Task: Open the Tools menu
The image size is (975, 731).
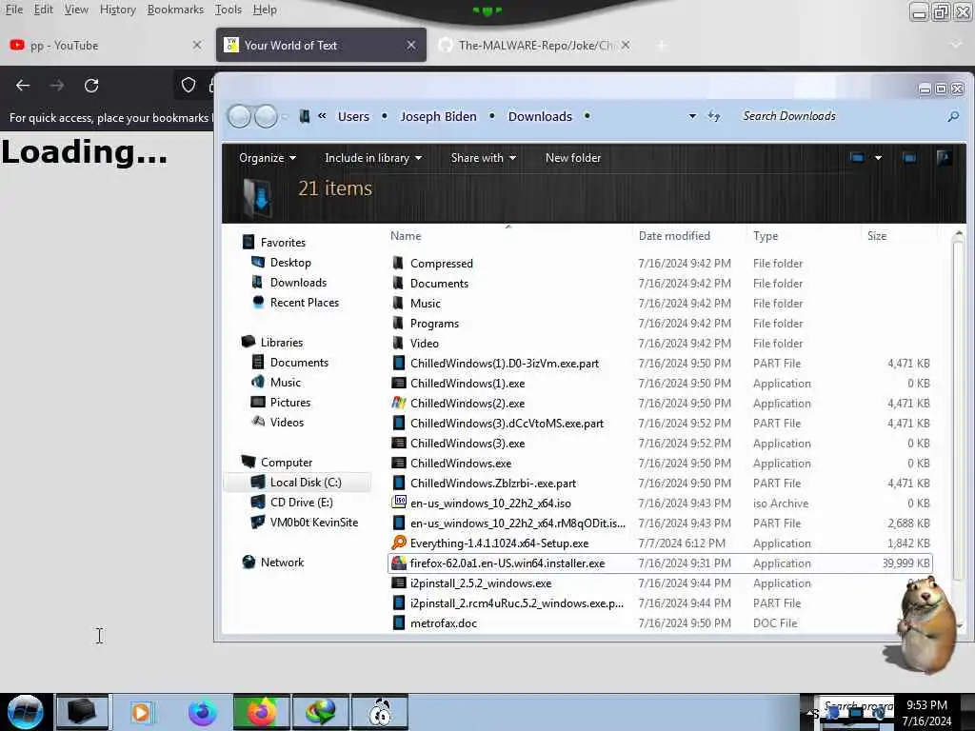Action: pyautogui.click(x=229, y=10)
